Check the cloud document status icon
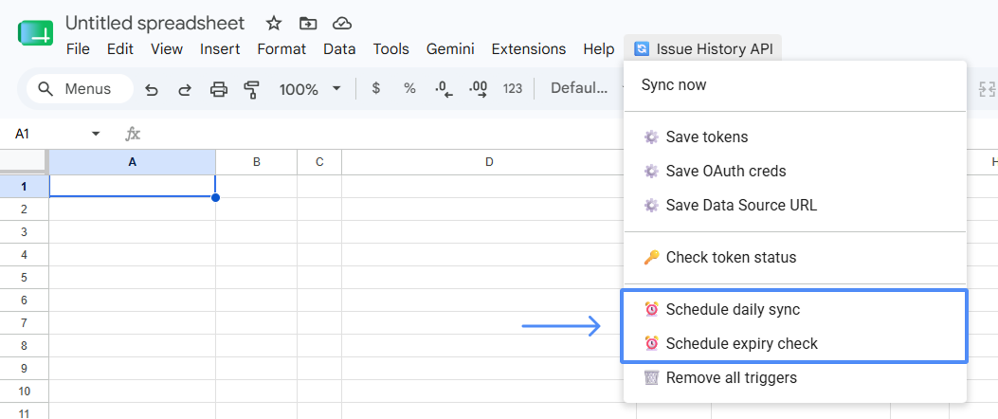This screenshot has width=998, height=419. (x=342, y=24)
